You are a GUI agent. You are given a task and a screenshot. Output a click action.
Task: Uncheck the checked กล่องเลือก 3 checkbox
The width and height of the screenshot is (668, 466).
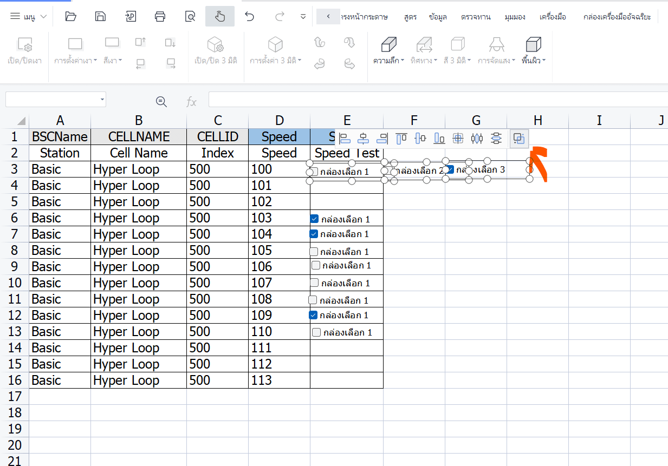click(449, 169)
